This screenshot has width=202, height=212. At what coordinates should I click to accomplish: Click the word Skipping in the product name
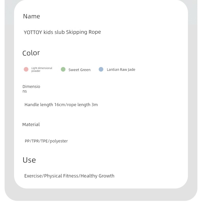(x=77, y=32)
